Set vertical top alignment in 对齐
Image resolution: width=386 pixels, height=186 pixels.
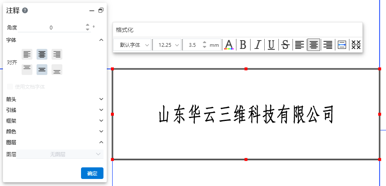click(x=27, y=70)
